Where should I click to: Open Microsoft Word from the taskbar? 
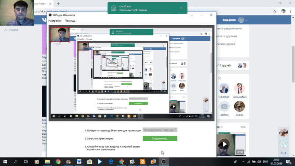(x=79, y=161)
